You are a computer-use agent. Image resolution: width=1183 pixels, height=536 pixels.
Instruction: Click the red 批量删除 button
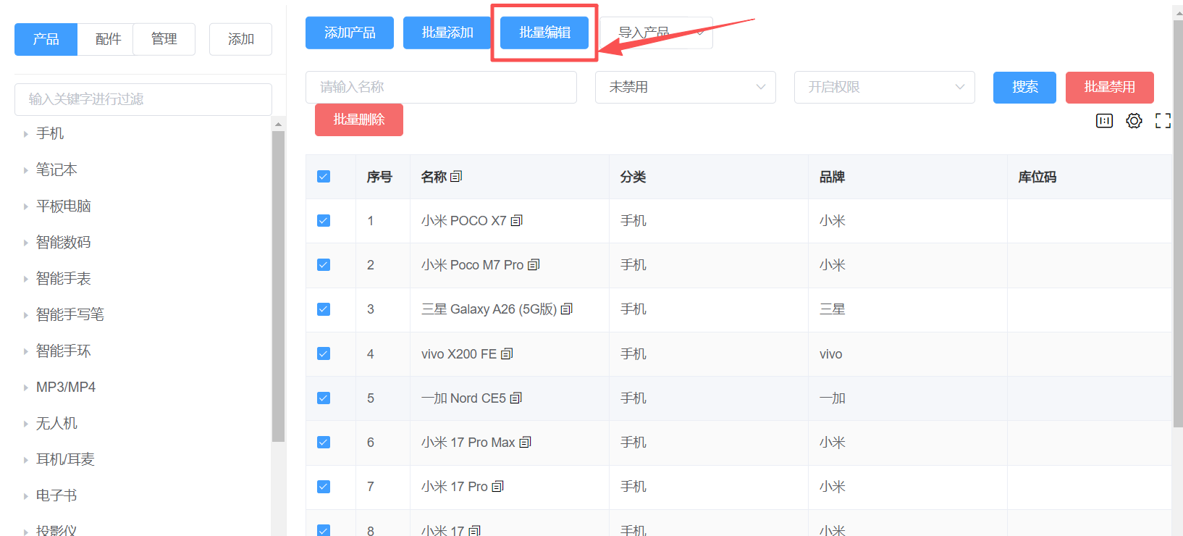tap(358, 120)
